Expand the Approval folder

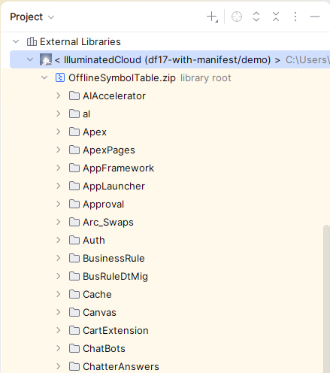59,204
